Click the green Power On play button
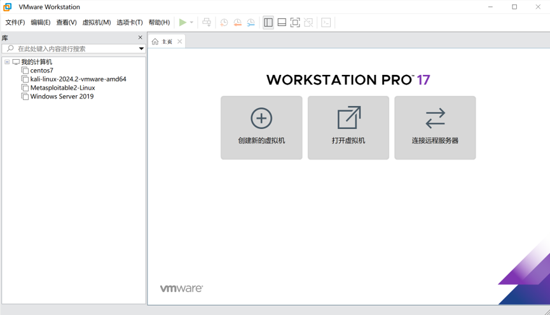 click(182, 22)
